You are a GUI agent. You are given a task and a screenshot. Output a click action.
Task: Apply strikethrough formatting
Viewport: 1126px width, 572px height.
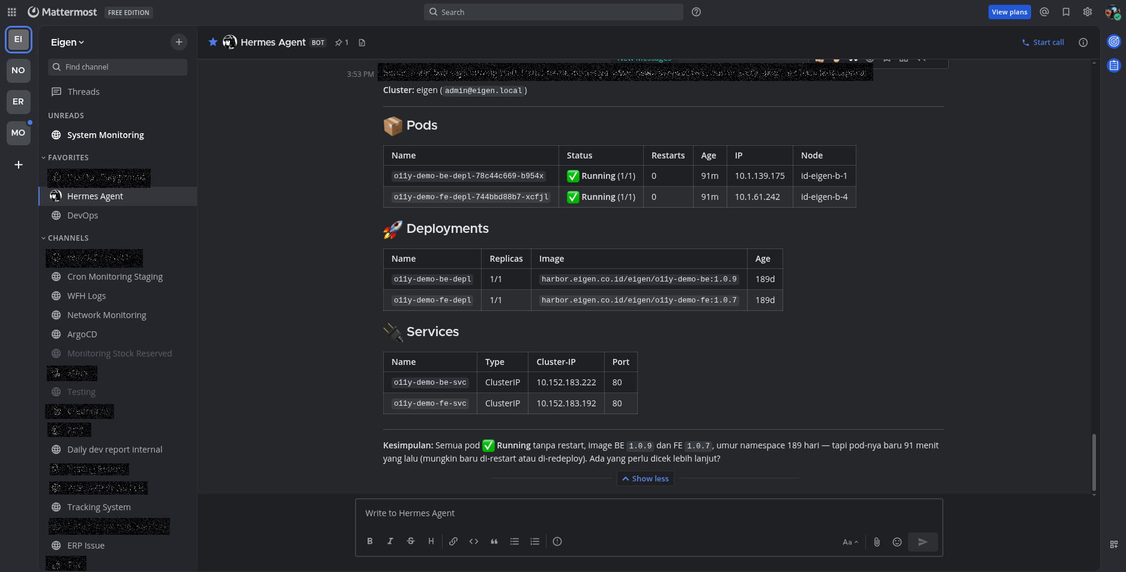[411, 541]
